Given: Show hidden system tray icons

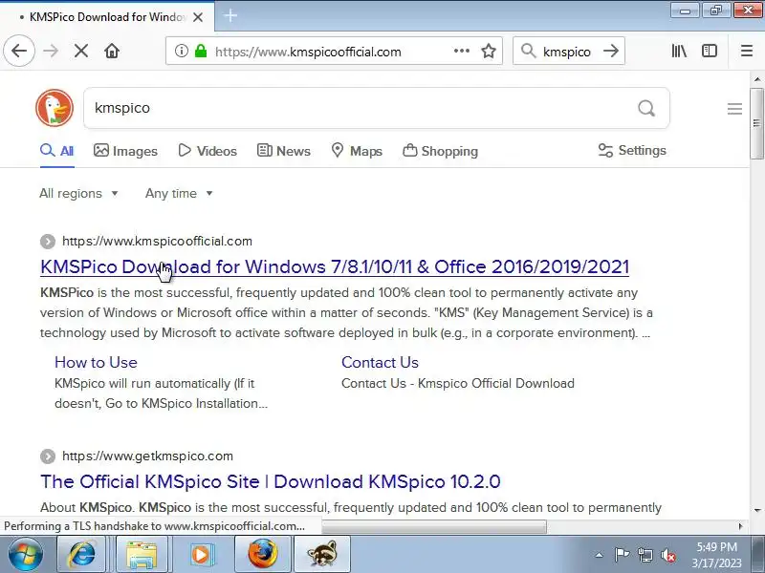Looking at the screenshot, I should pyautogui.click(x=600, y=555).
